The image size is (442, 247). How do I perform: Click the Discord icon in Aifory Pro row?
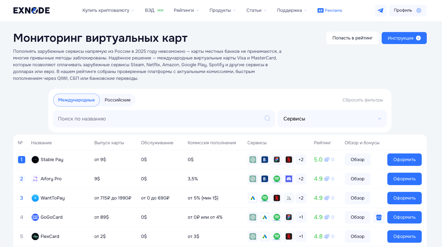pos(289,179)
